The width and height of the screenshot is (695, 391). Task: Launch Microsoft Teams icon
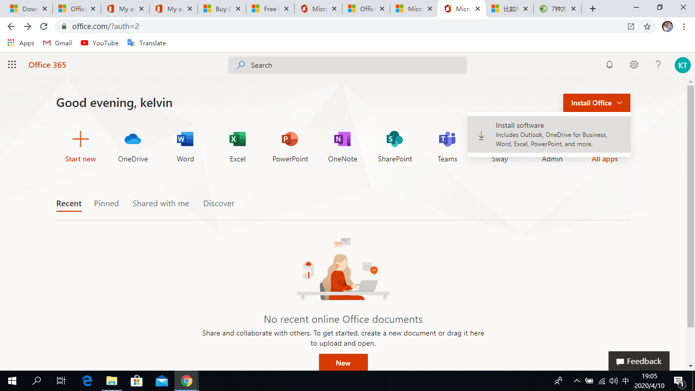pyautogui.click(x=447, y=139)
